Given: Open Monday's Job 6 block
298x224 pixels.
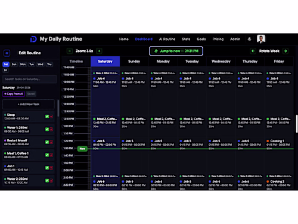Looking at the screenshot, I should click(163, 184).
